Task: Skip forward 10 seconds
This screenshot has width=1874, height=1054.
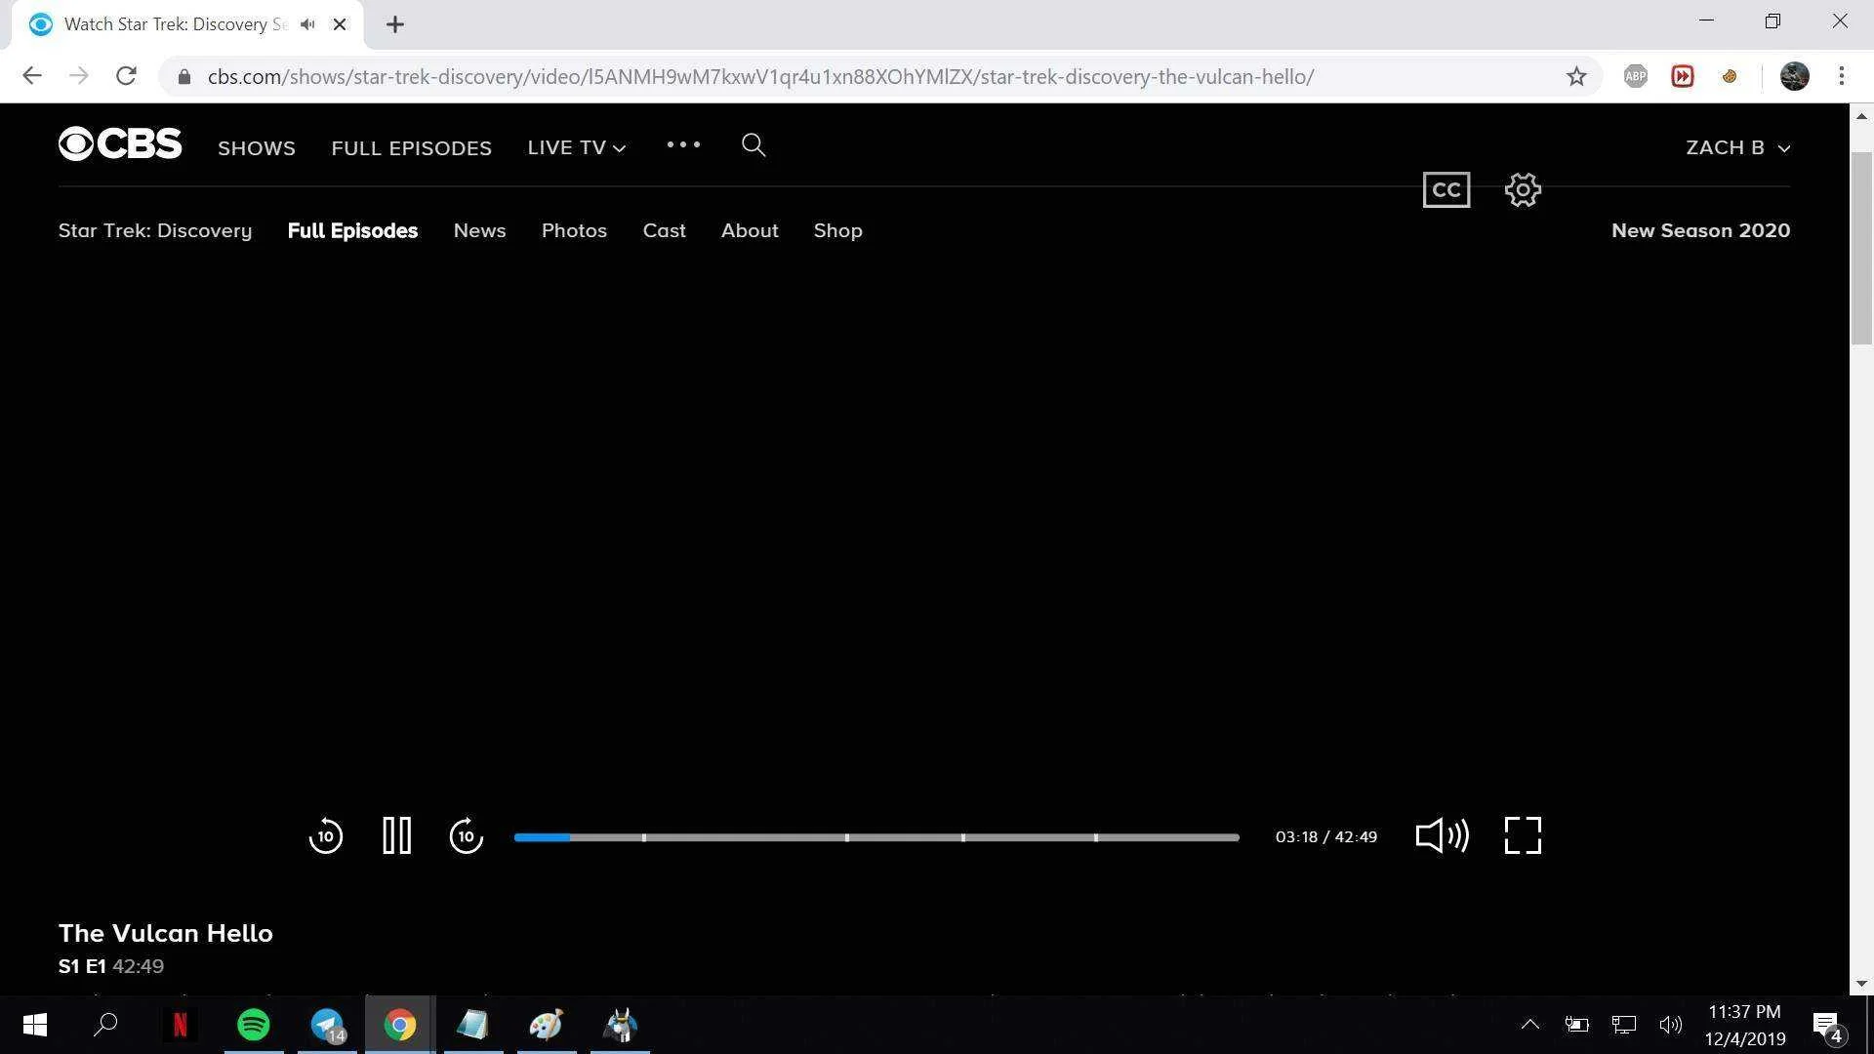Action: (x=467, y=836)
